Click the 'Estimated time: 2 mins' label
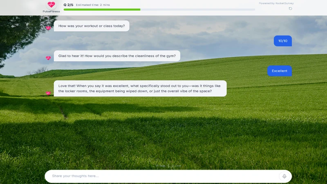The image size is (327, 184). pyautogui.click(x=93, y=5)
